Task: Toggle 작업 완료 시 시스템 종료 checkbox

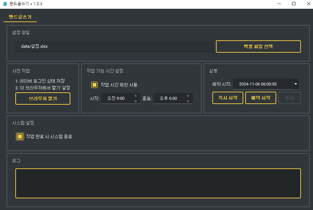Action: click(20, 137)
